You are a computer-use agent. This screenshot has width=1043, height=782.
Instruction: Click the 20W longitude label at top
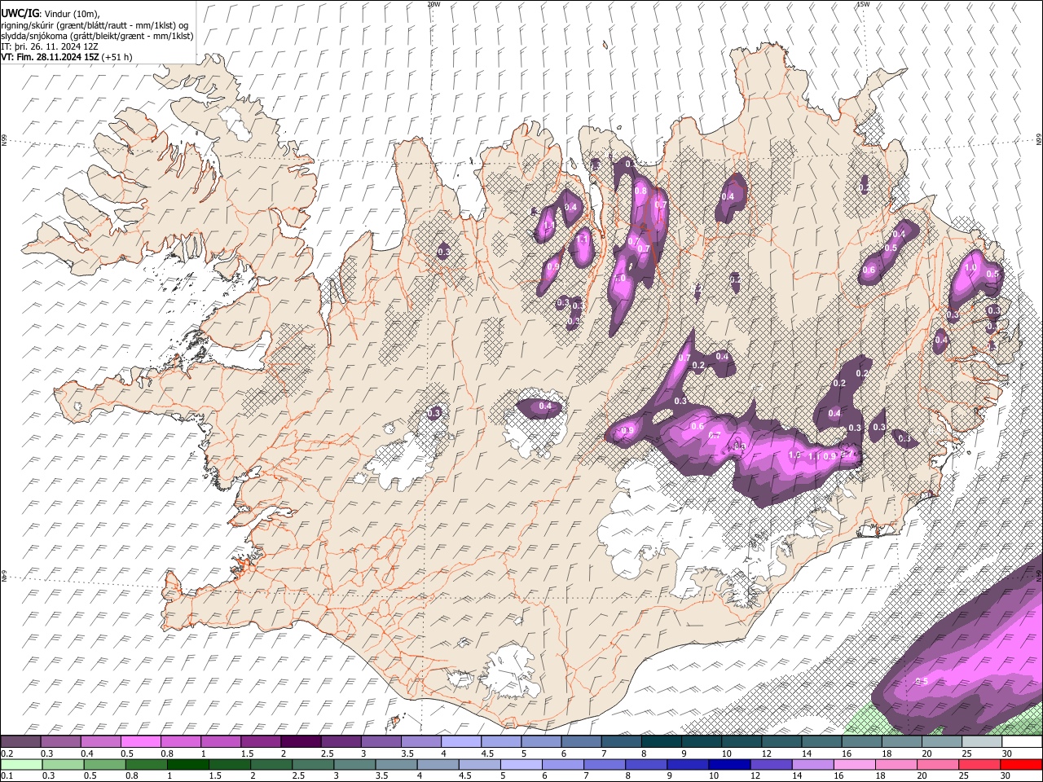(x=433, y=4)
